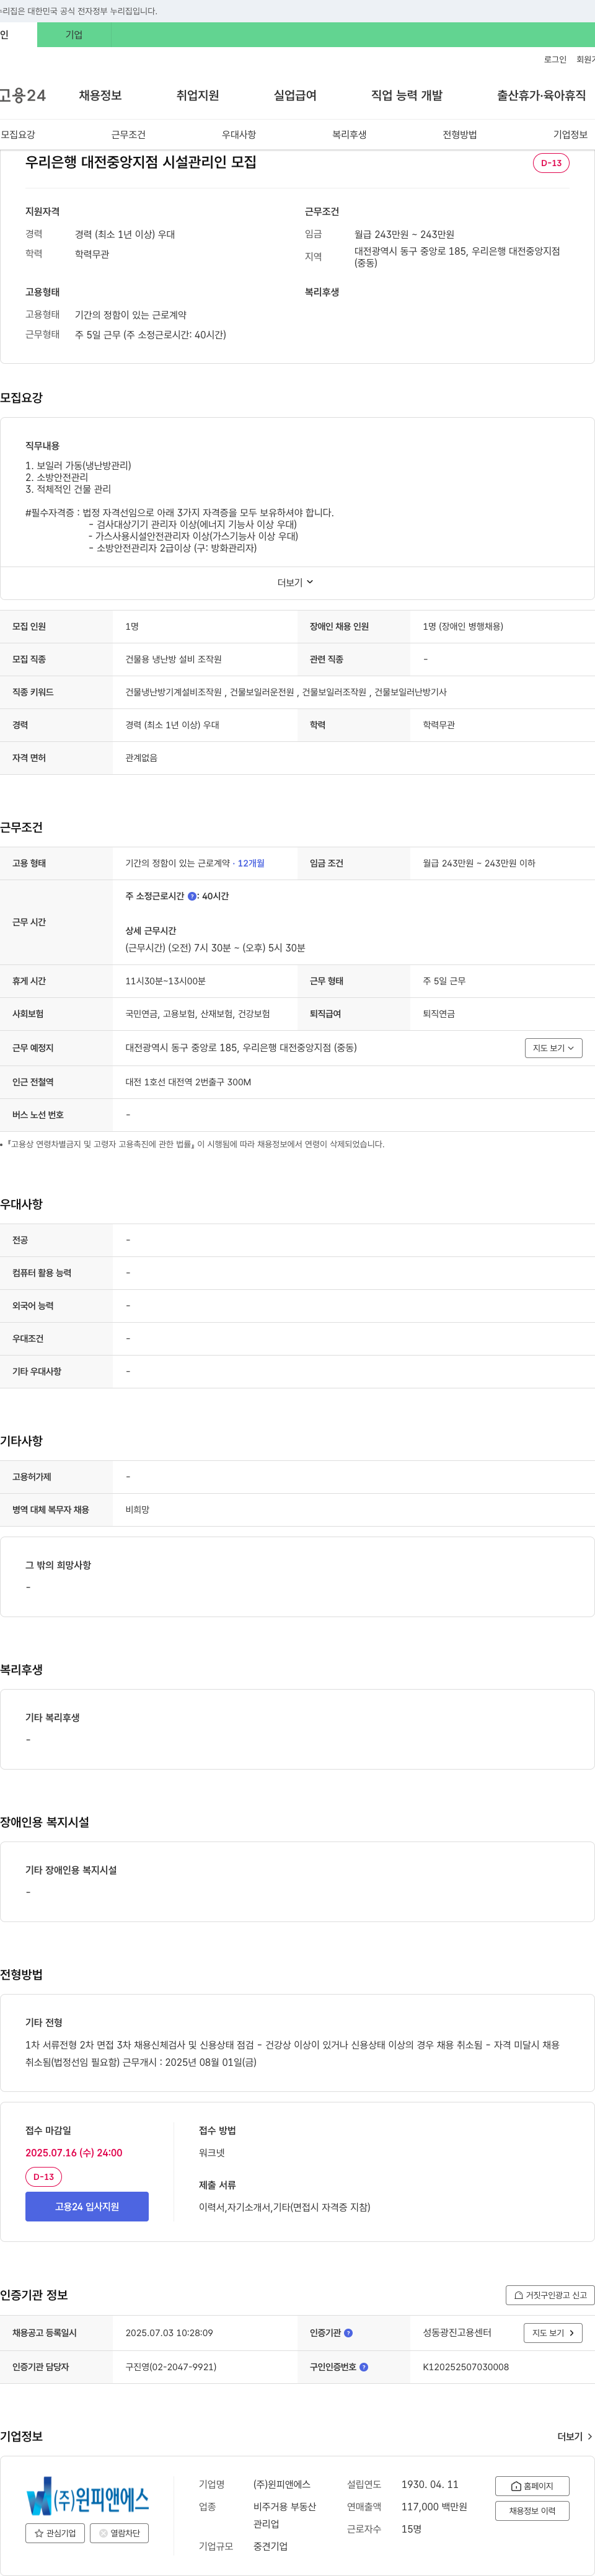The width and height of the screenshot is (595, 2576).
Task: Block viewing with 열람차단 button
Action: pyautogui.click(x=120, y=2533)
